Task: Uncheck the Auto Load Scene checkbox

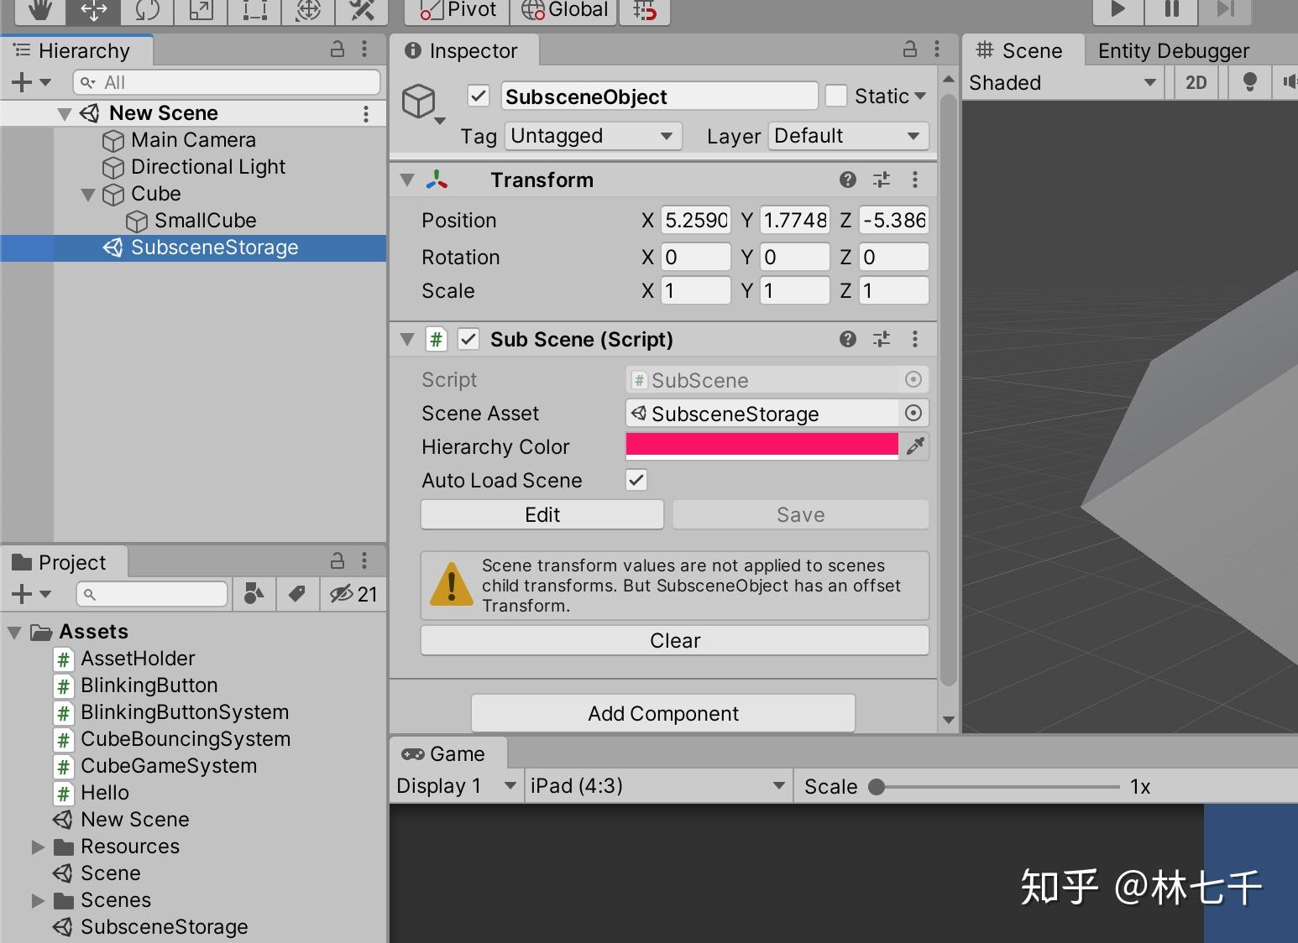Action: (636, 480)
